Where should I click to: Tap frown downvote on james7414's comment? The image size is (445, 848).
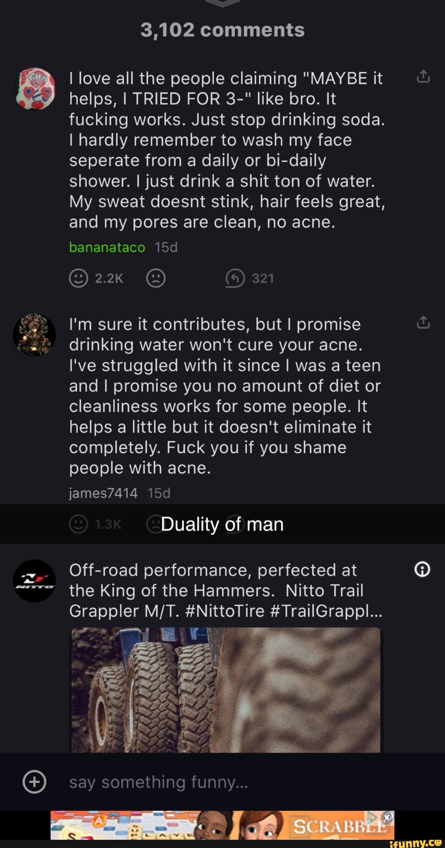click(x=155, y=524)
